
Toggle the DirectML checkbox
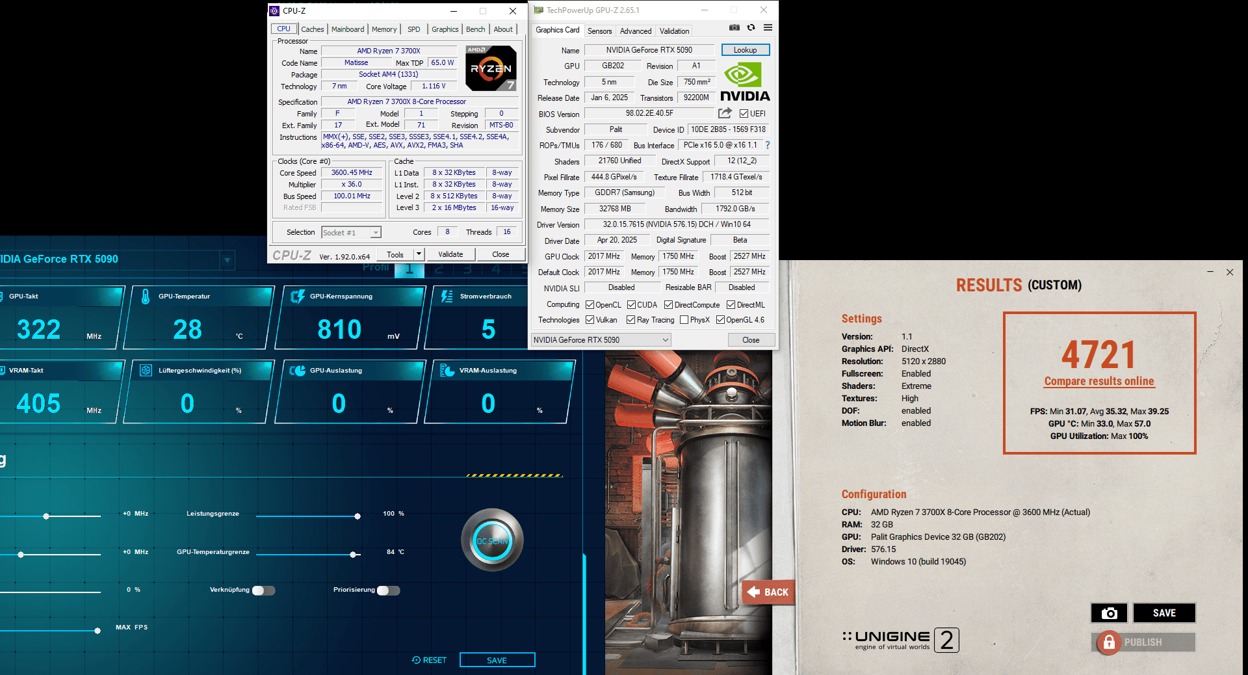point(731,305)
